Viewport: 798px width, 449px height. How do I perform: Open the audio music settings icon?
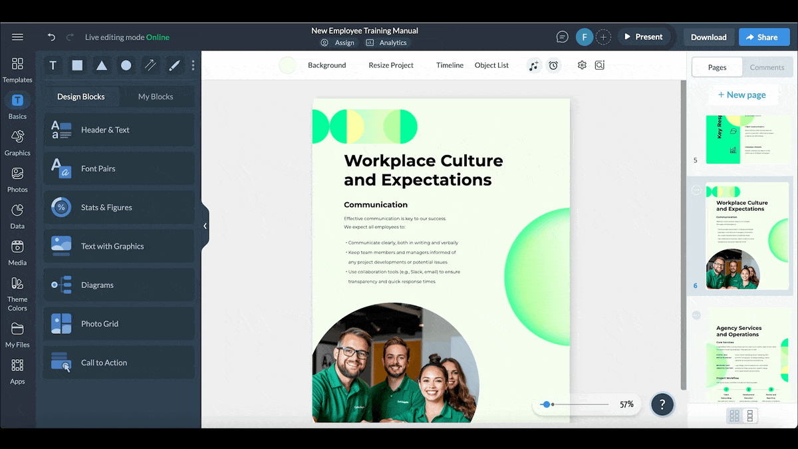tap(533, 65)
